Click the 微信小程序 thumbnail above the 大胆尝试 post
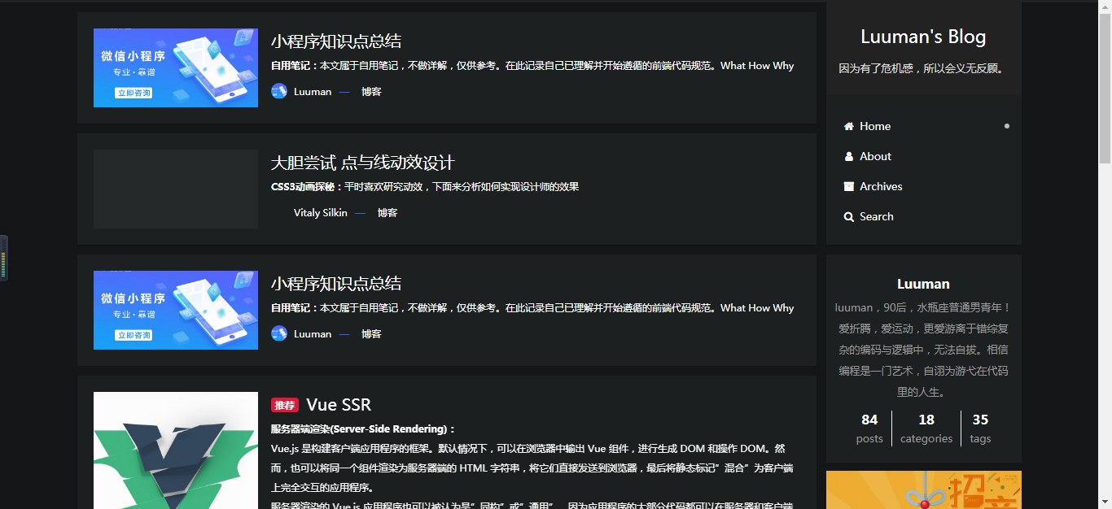 pyautogui.click(x=176, y=67)
